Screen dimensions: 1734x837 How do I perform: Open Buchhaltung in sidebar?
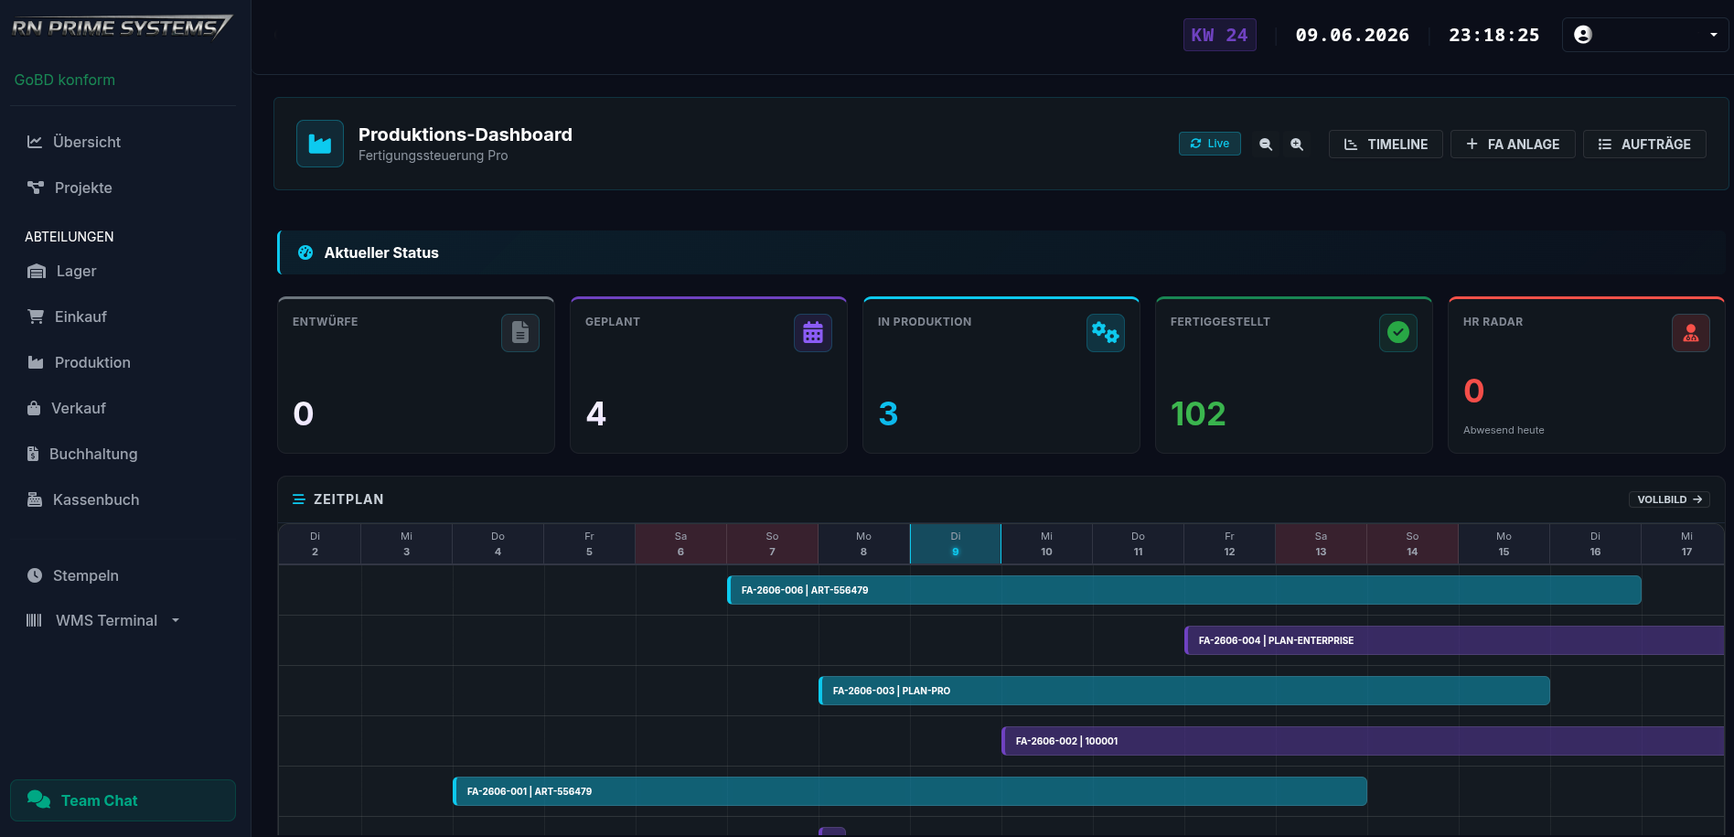click(x=123, y=454)
